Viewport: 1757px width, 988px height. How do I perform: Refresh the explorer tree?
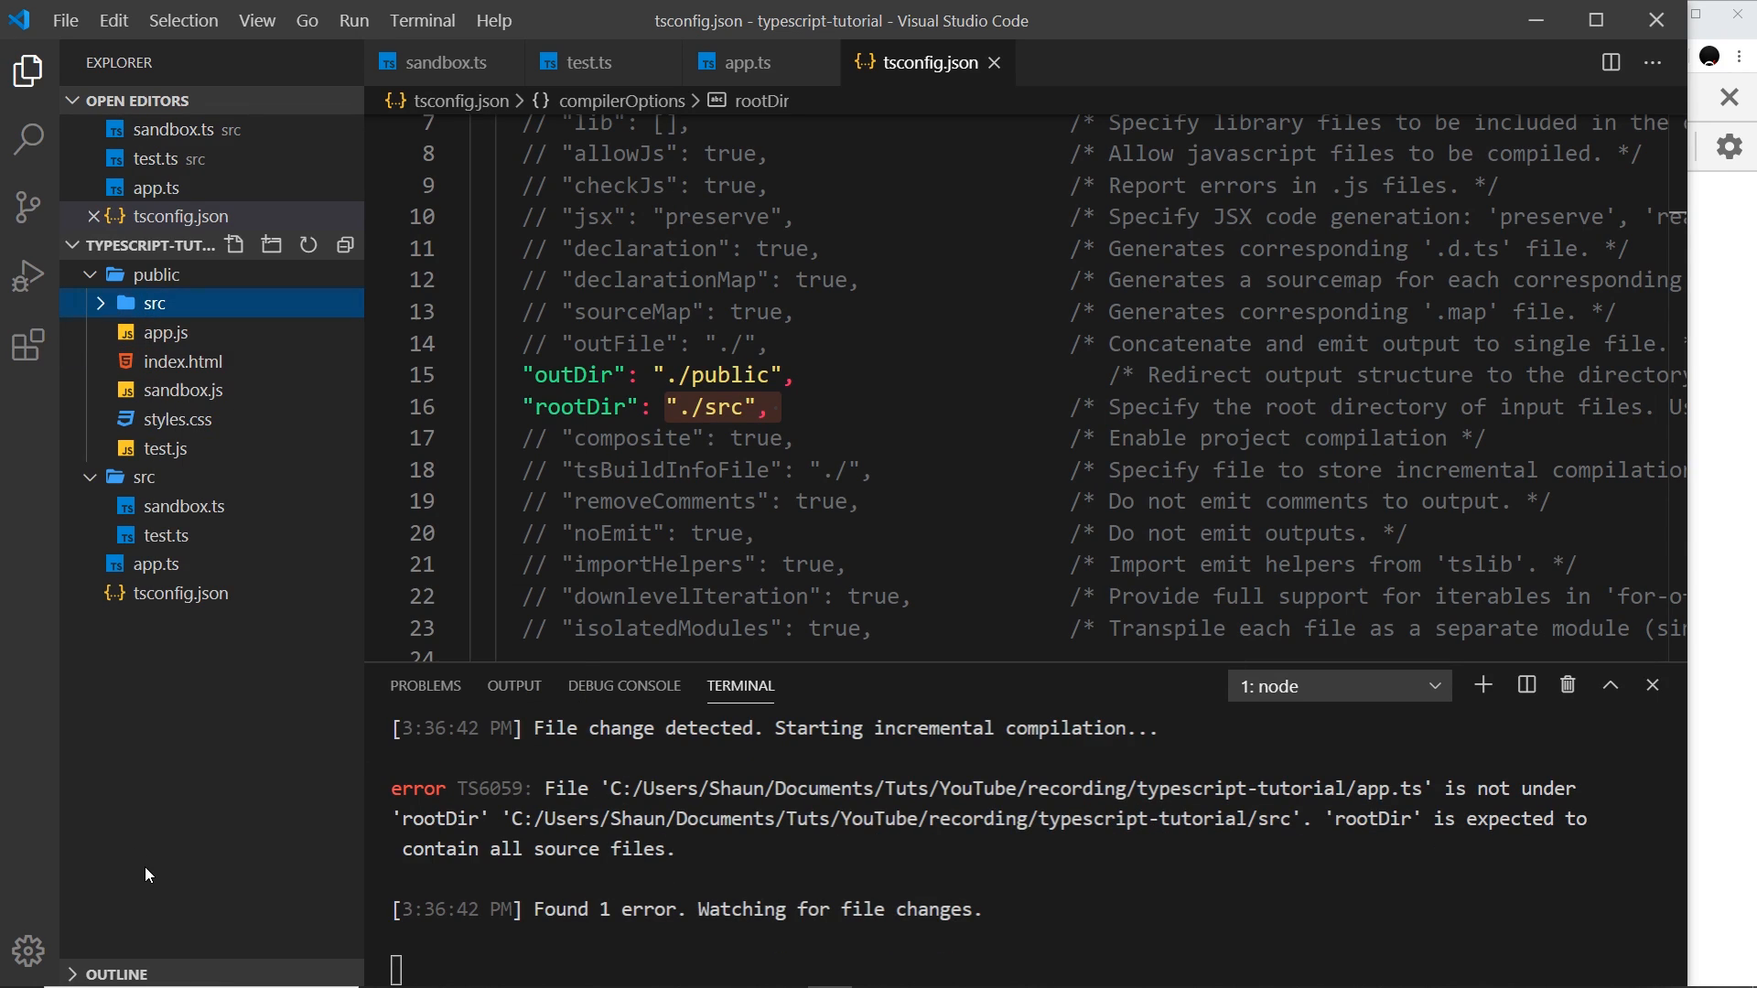click(308, 245)
